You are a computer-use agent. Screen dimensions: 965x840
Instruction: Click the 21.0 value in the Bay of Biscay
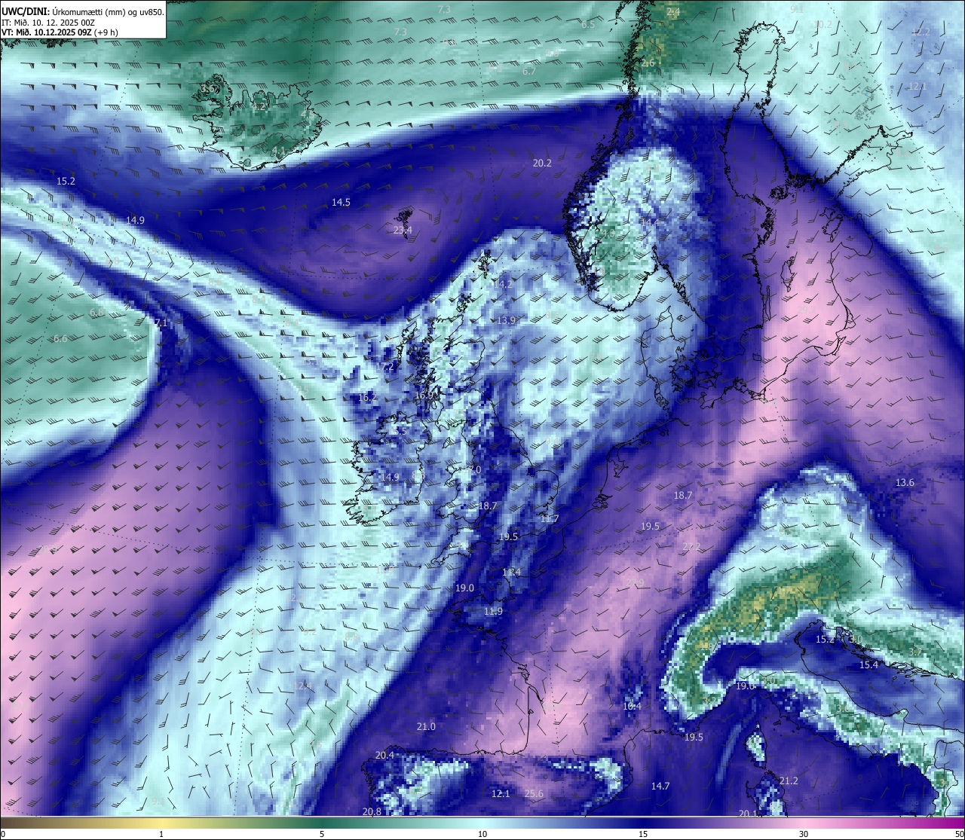click(426, 726)
